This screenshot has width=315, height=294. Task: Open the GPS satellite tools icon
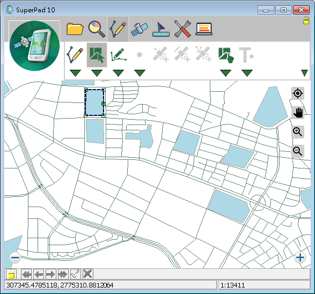tap(140, 29)
